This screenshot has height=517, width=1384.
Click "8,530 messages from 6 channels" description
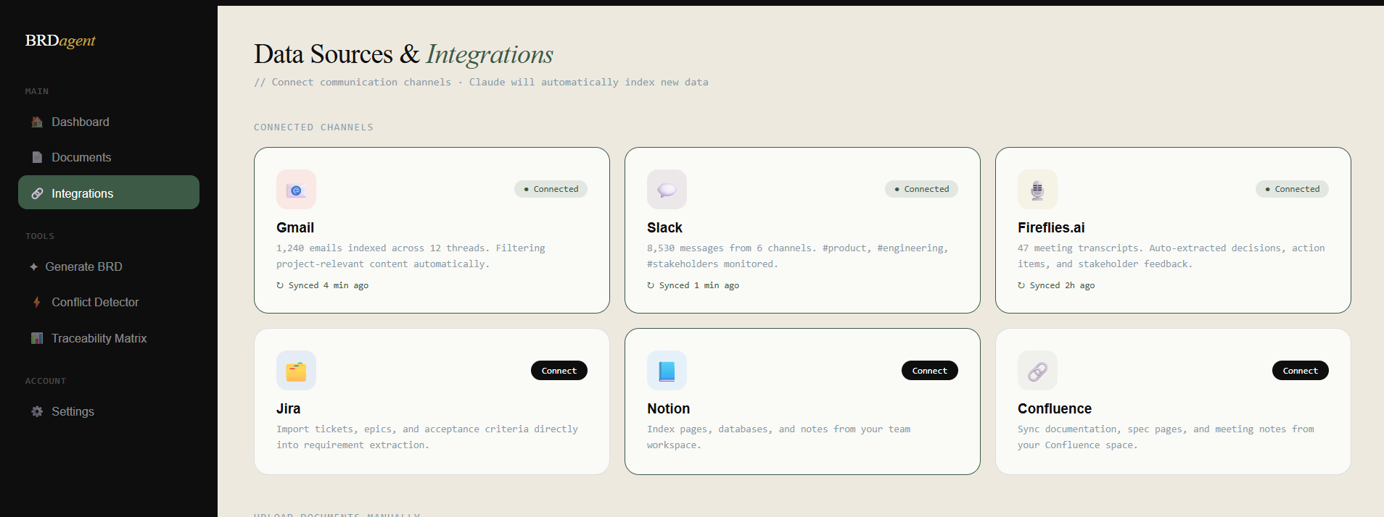798,256
